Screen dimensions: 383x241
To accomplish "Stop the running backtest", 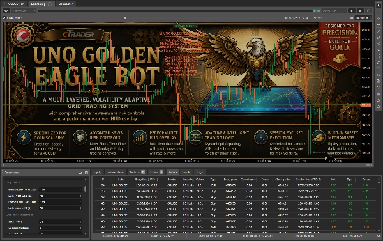I will pyautogui.click(x=360, y=10).
